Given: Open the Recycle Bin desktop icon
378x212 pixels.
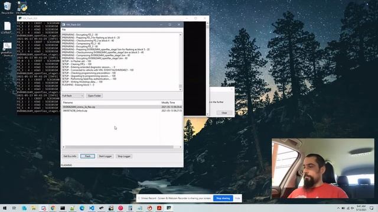Looking at the screenshot, I should pyautogui.click(x=7, y=8).
